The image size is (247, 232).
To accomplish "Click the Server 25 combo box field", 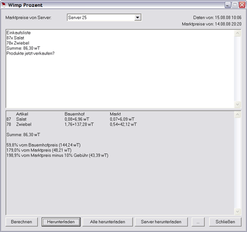I will click(x=104, y=18).
